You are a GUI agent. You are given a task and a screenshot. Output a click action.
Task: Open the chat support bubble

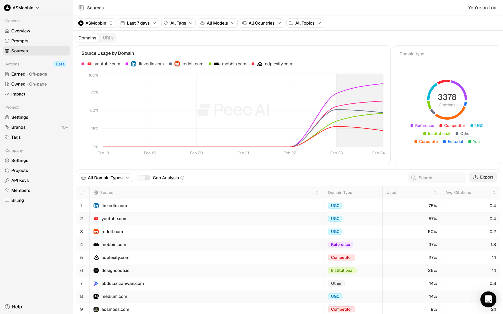point(488,299)
